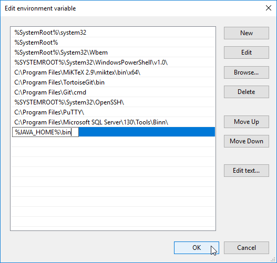Click the Edit button
This screenshot has width=277, height=263.
[247, 52]
